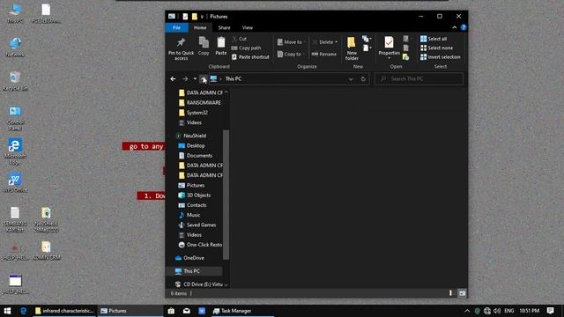Open the File menu tab

coord(176,27)
